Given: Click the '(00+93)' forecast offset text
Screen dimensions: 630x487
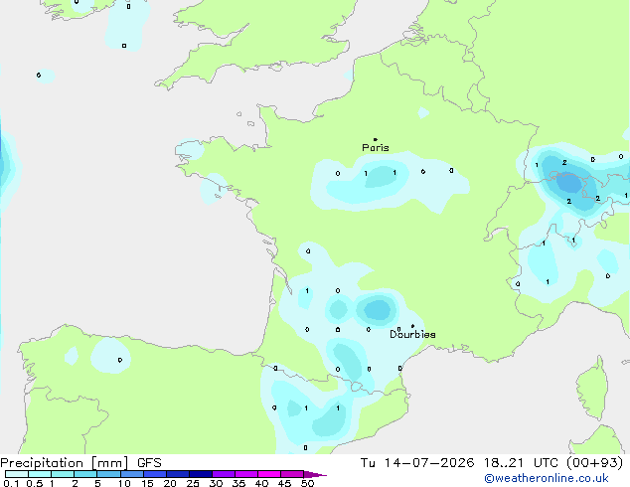Looking at the screenshot, I should pos(594,463).
